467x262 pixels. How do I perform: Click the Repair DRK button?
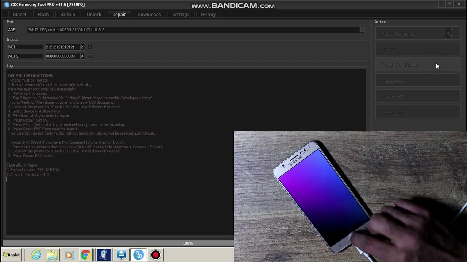[x=418, y=81]
